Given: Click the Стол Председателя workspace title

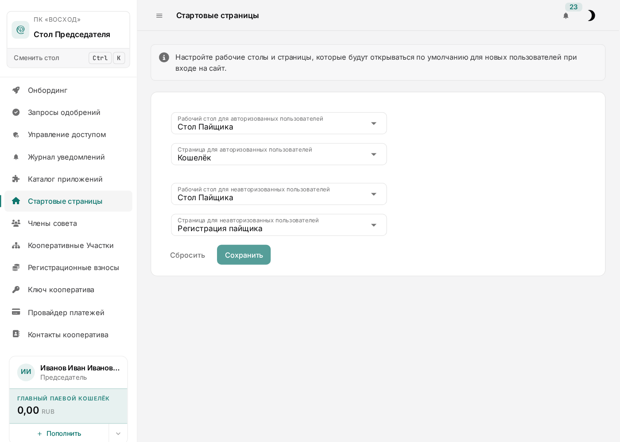Looking at the screenshot, I should click(x=72, y=34).
